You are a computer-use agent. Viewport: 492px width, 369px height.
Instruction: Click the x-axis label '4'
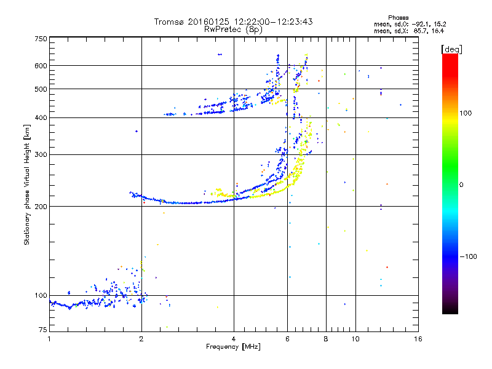(x=234, y=339)
